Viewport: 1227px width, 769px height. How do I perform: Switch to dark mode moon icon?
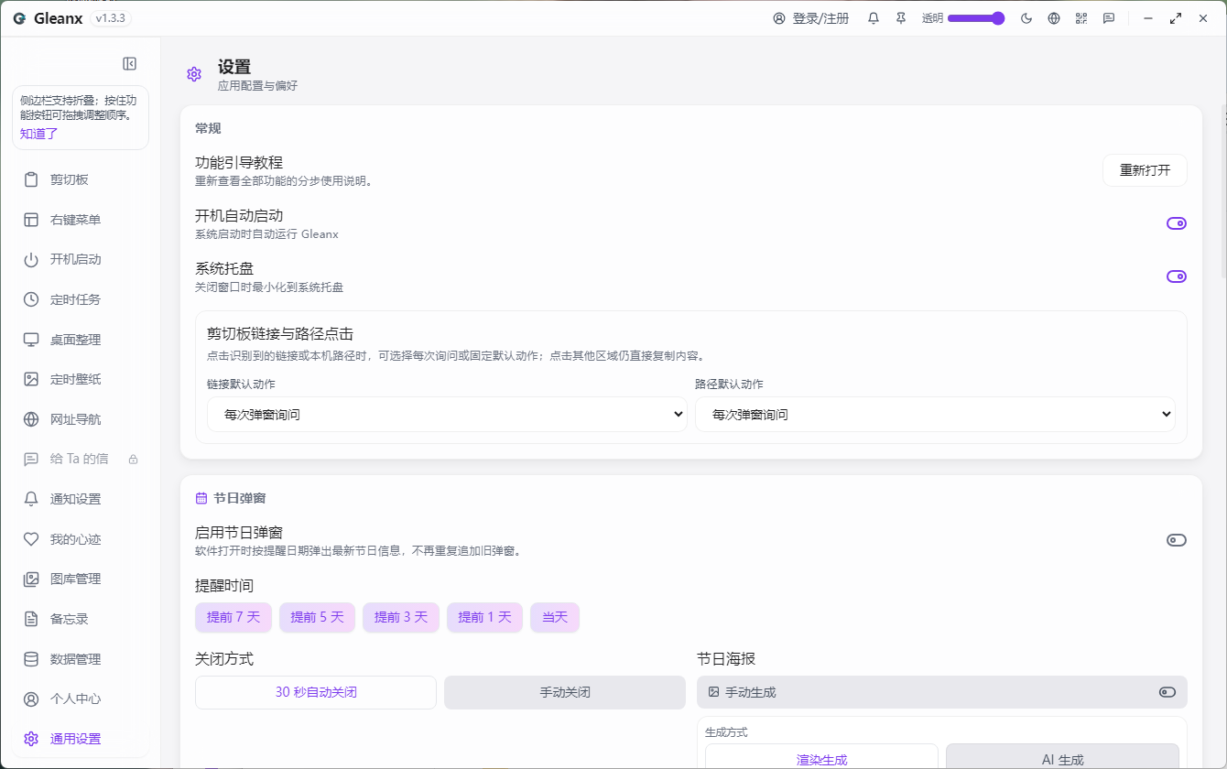click(1026, 18)
